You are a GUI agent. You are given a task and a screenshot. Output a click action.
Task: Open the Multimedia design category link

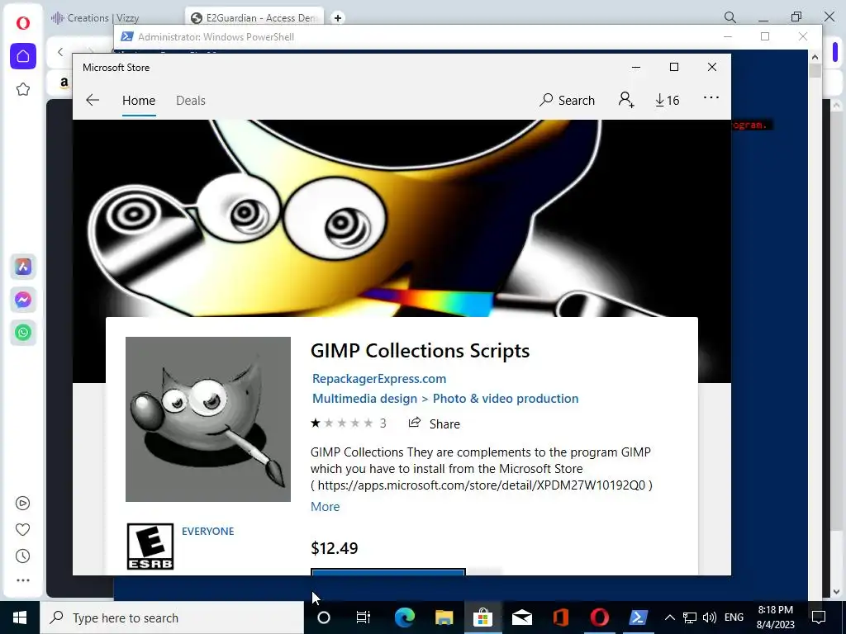coord(364,399)
